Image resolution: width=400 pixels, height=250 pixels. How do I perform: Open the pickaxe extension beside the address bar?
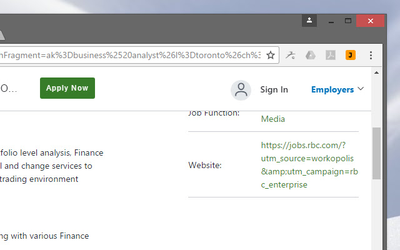[x=290, y=55]
